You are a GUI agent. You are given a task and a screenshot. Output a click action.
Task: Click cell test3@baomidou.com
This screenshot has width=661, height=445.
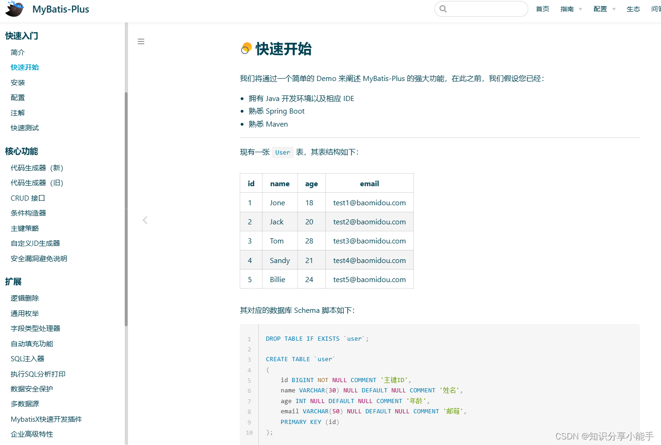point(370,241)
